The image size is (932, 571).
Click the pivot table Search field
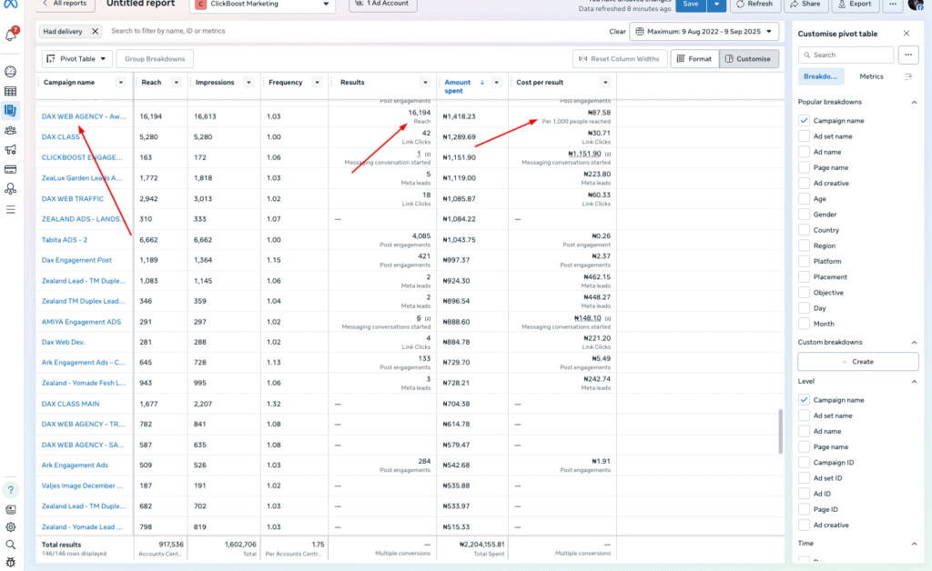click(x=846, y=55)
